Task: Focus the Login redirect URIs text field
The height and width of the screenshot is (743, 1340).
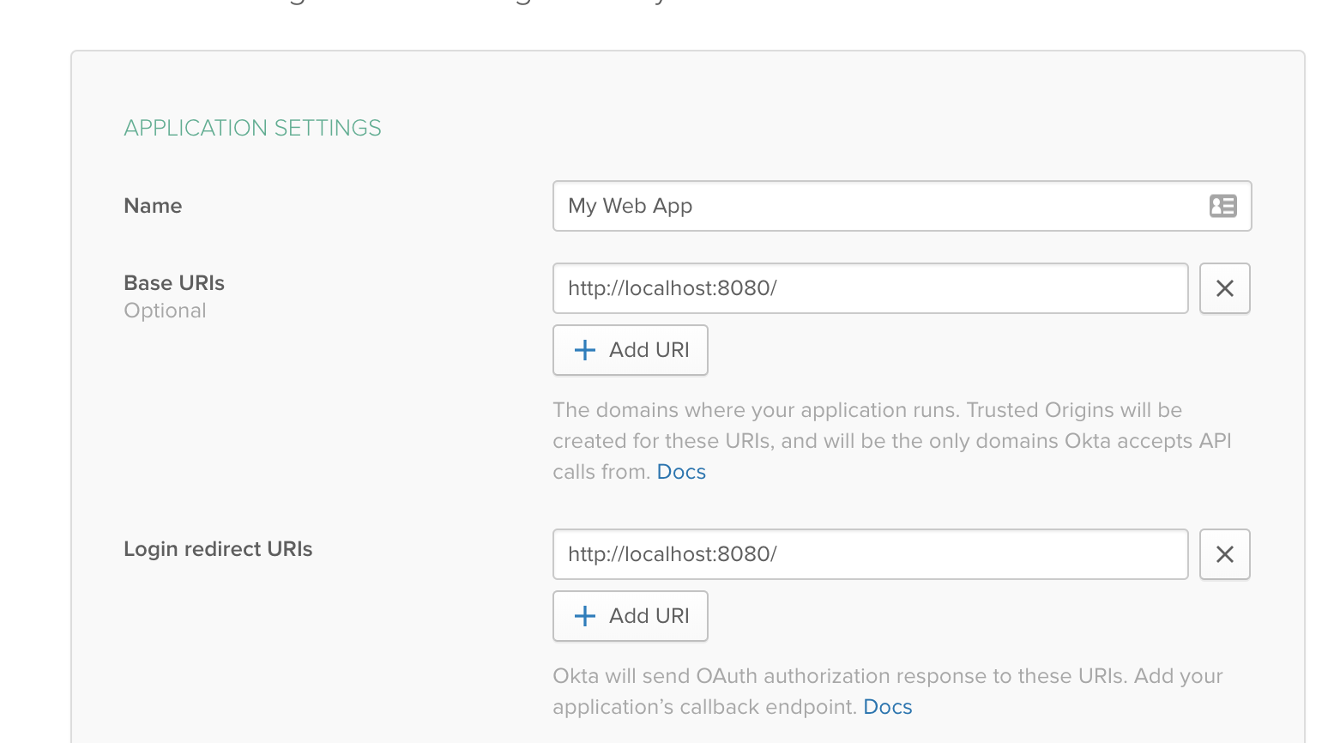Action: click(x=870, y=554)
